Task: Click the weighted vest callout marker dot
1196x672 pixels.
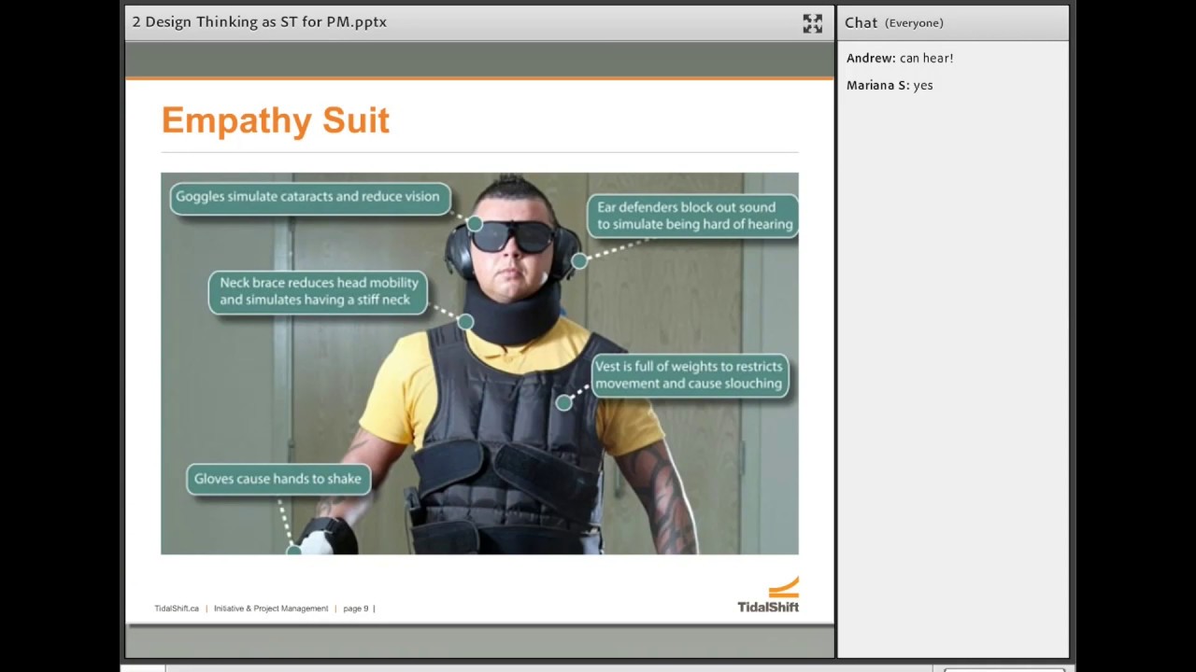Action: coord(563,403)
